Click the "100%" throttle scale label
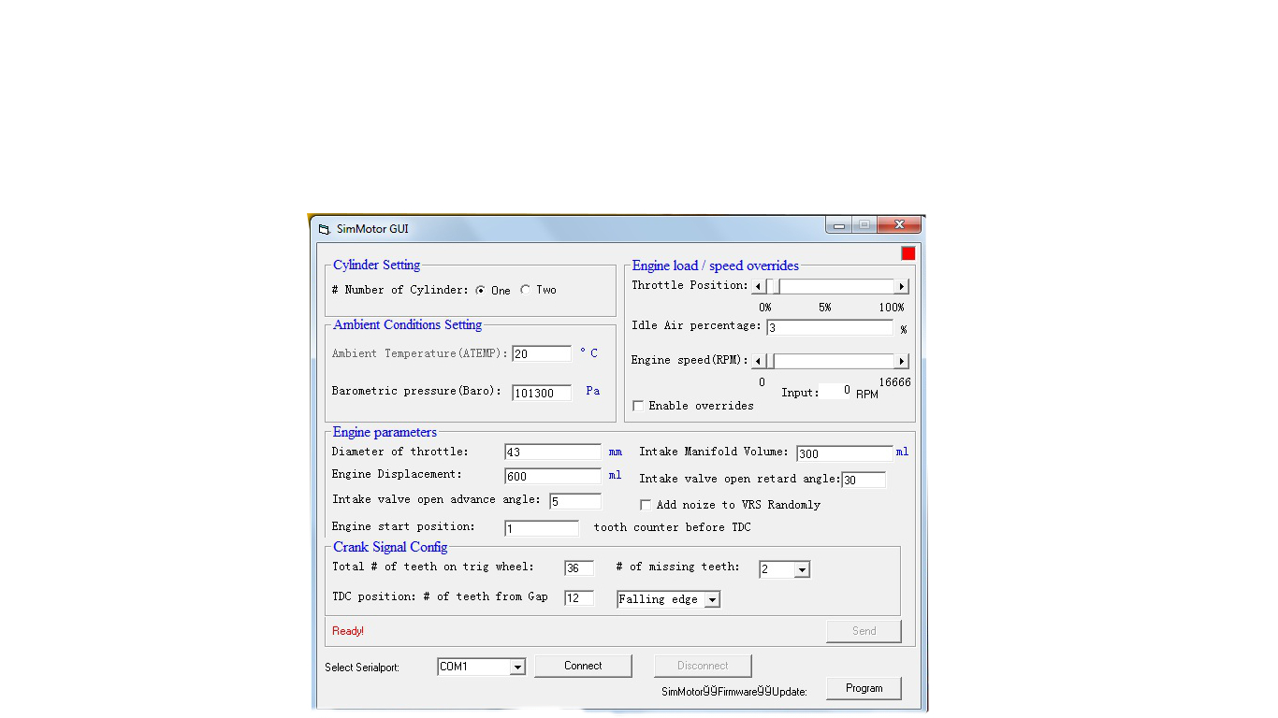Image resolution: width=1278 pixels, height=718 pixels. (892, 308)
